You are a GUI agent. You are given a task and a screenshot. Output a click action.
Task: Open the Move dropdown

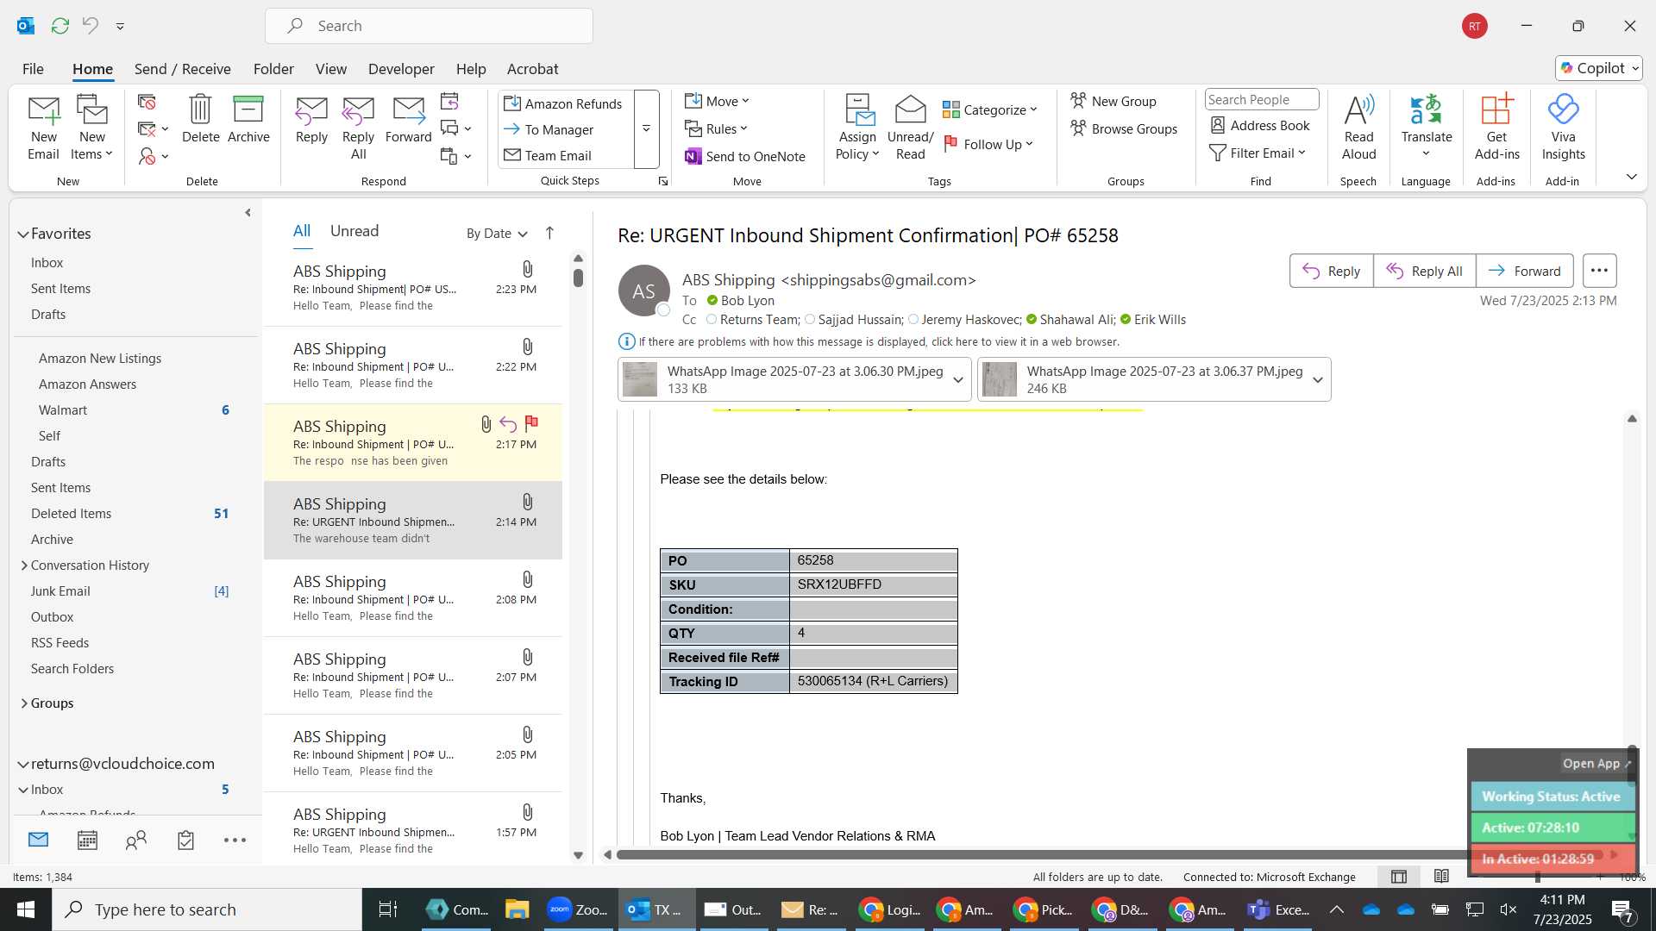tap(717, 102)
